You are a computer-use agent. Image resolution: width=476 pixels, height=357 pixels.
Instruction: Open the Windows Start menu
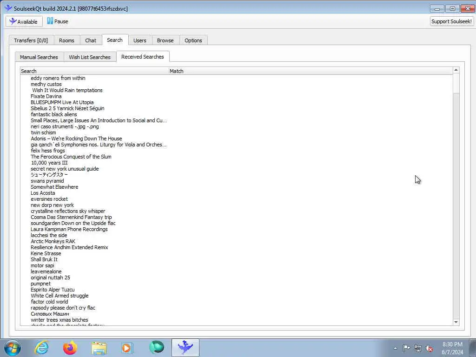[13, 348]
